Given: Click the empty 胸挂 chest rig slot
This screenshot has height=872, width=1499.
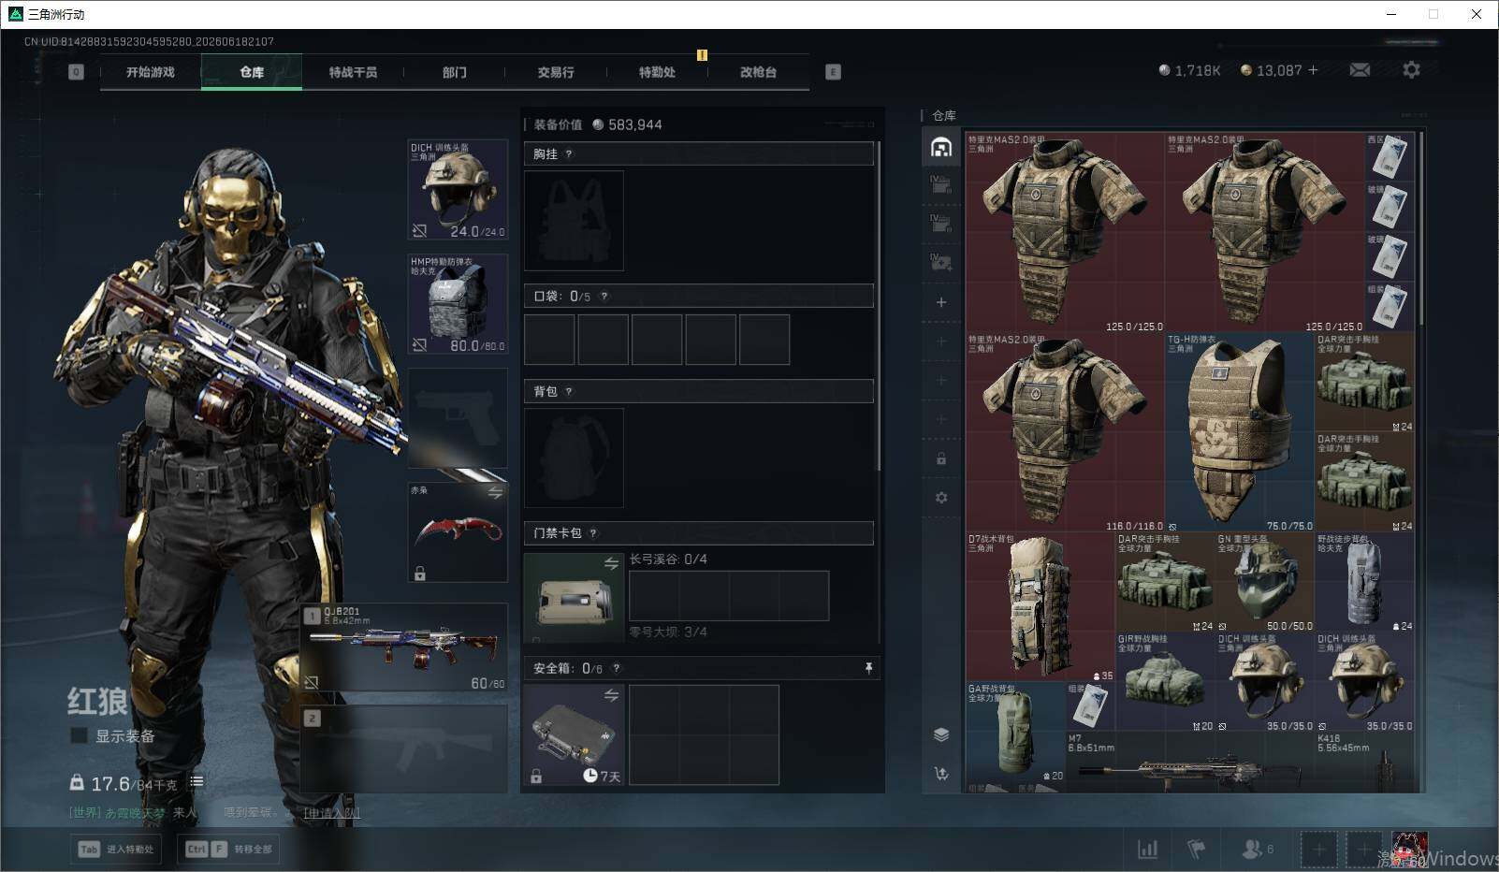Looking at the screenshot, I should [x=574, y=221].
